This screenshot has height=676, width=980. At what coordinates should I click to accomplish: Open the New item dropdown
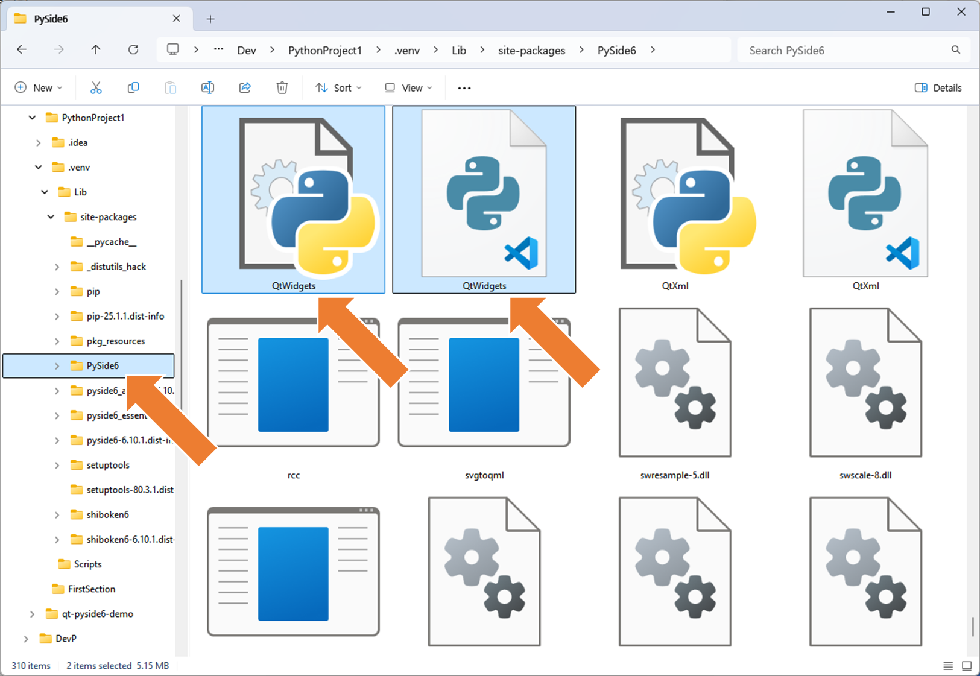(39, 88)
